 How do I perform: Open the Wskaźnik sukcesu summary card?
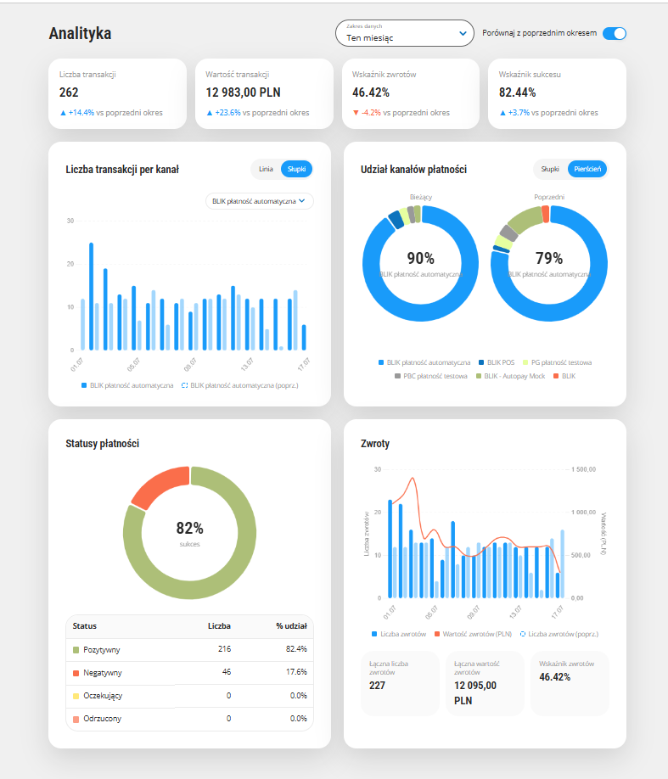557,94
